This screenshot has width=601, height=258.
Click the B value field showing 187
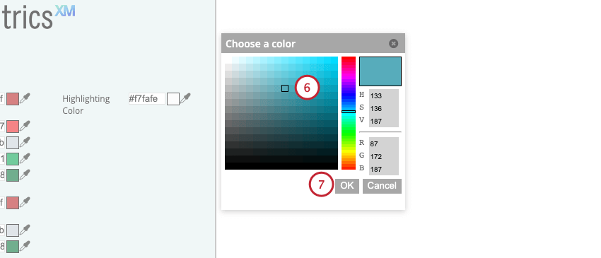point(384,169)
